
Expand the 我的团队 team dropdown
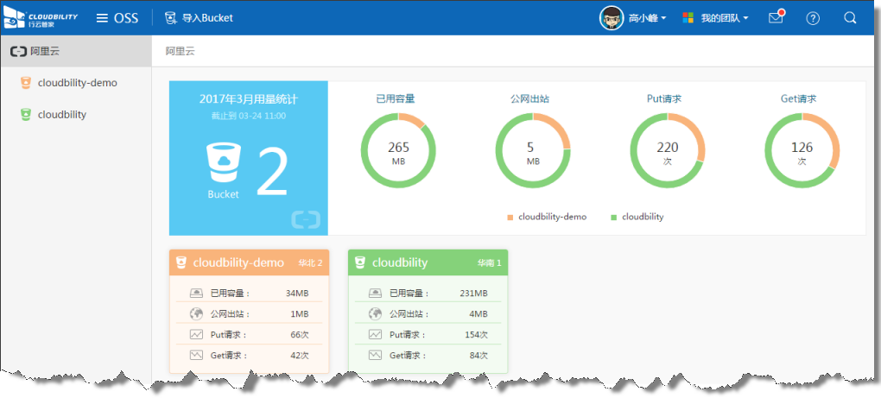715,18
